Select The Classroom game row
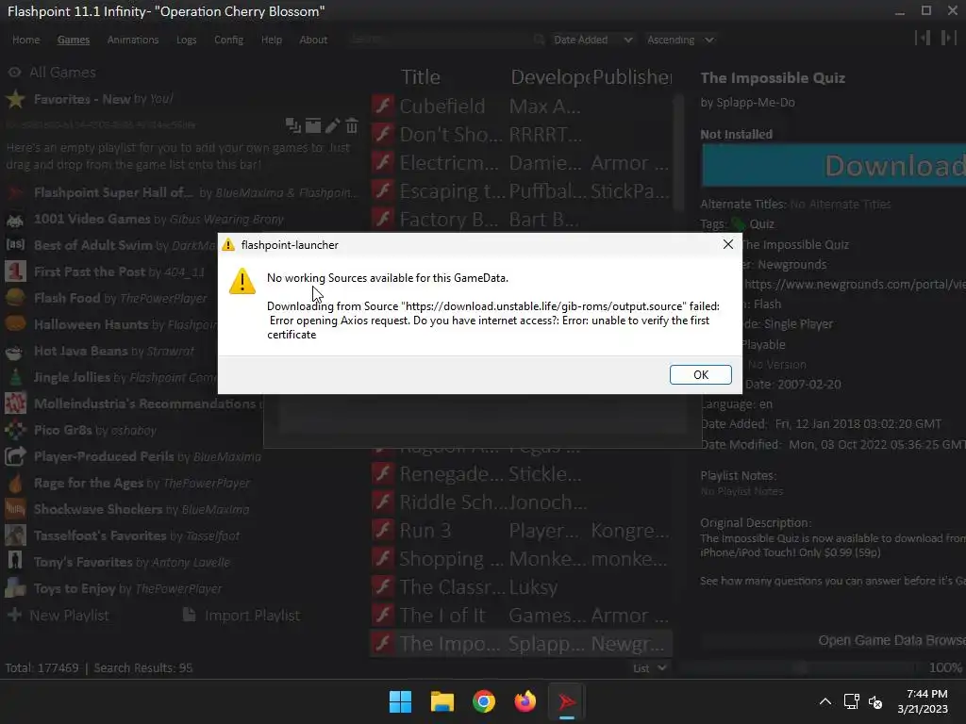 coord(521,587)
